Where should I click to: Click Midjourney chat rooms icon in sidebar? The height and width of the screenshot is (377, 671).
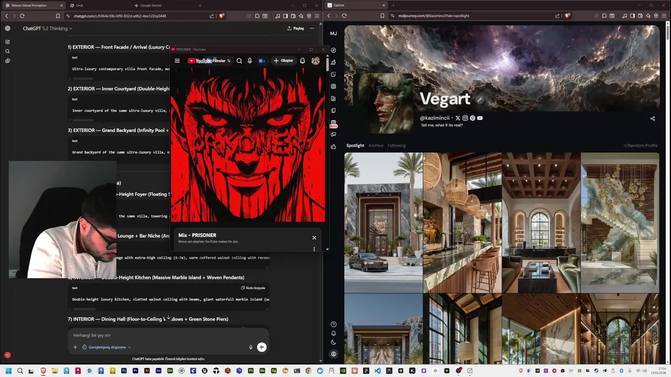click(333, 135)
